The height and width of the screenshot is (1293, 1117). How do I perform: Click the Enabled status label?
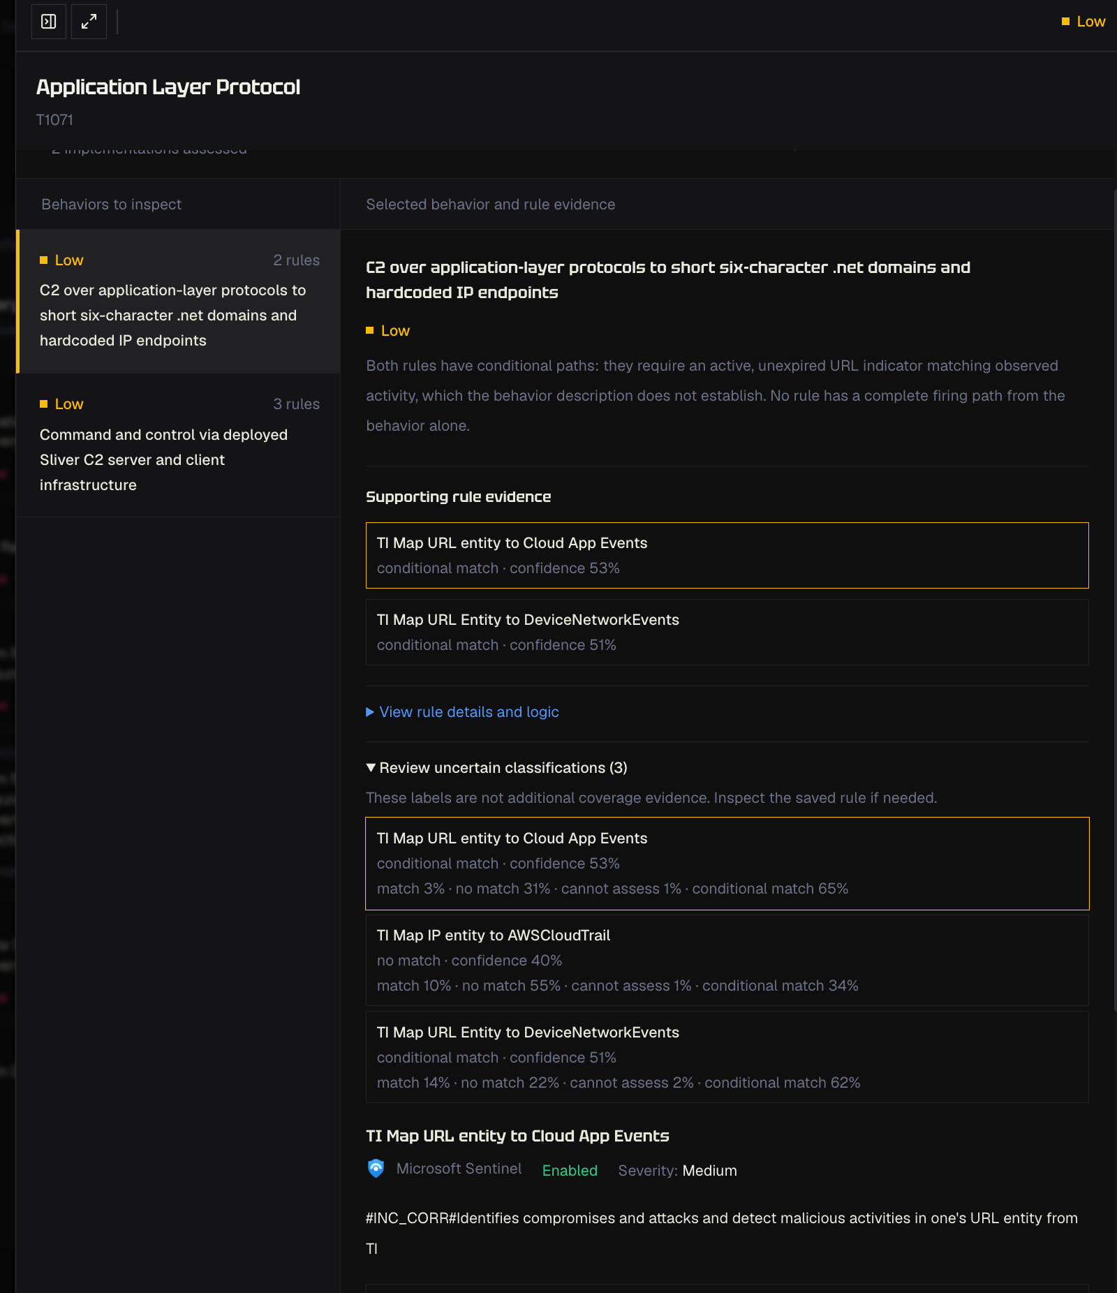click(x=570, y=1171)
